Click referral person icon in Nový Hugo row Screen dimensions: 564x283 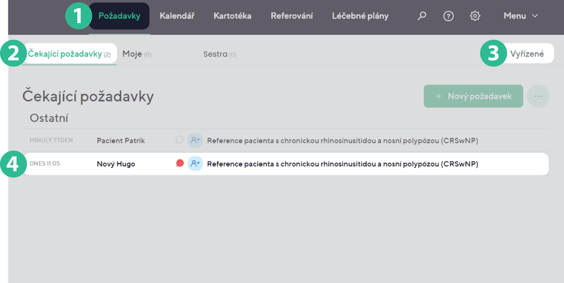[x=195, y=164]
